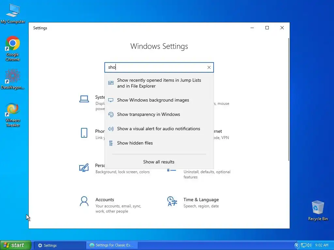Choose Show hidden files result
This screenshot has height=250, width=334.
[x=159, y=143]
